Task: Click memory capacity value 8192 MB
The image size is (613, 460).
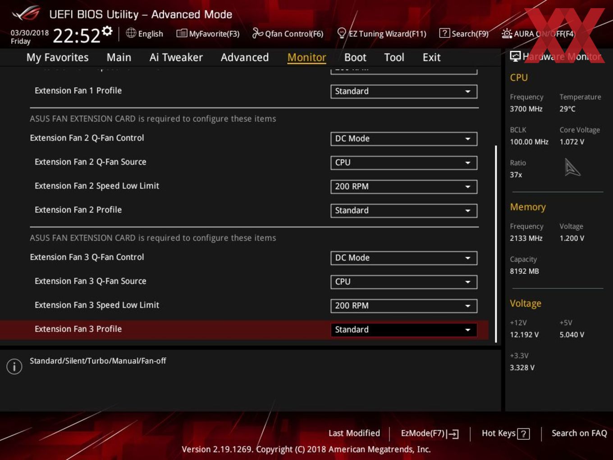Action: (524, 271)
